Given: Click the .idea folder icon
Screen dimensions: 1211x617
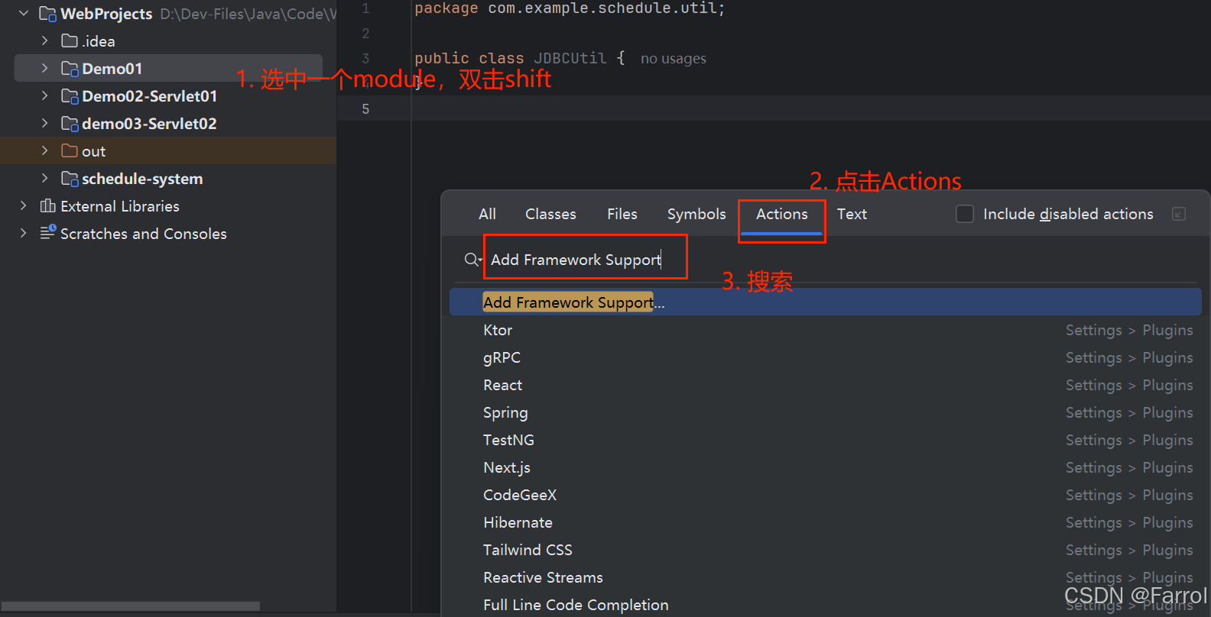Looking at the screenshot, I should pos(70,40).
